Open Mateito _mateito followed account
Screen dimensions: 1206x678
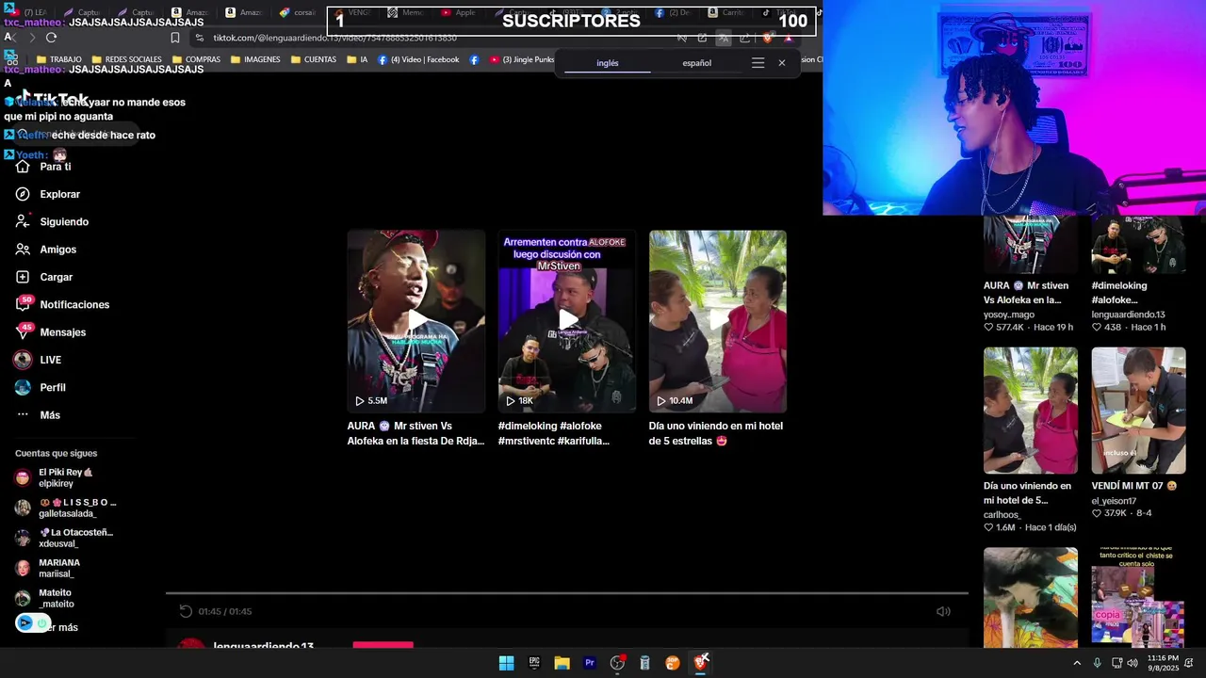coord(45,598)
